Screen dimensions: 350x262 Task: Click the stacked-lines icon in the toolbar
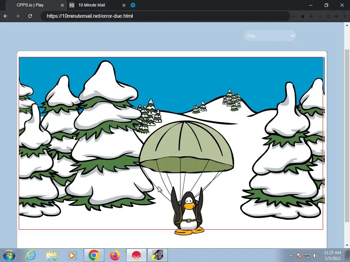(328, 16)
